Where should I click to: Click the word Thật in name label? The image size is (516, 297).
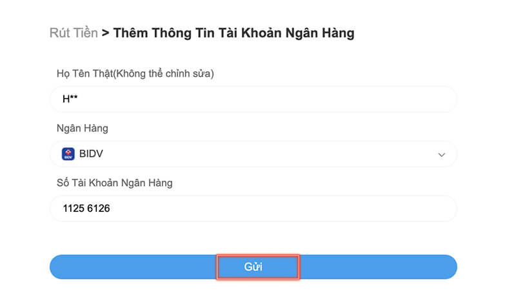click(101, 74)
